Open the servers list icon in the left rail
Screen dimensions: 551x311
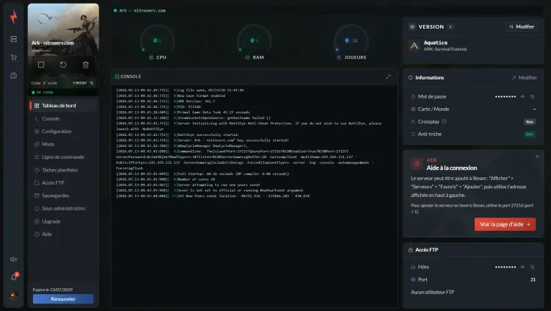14,39
